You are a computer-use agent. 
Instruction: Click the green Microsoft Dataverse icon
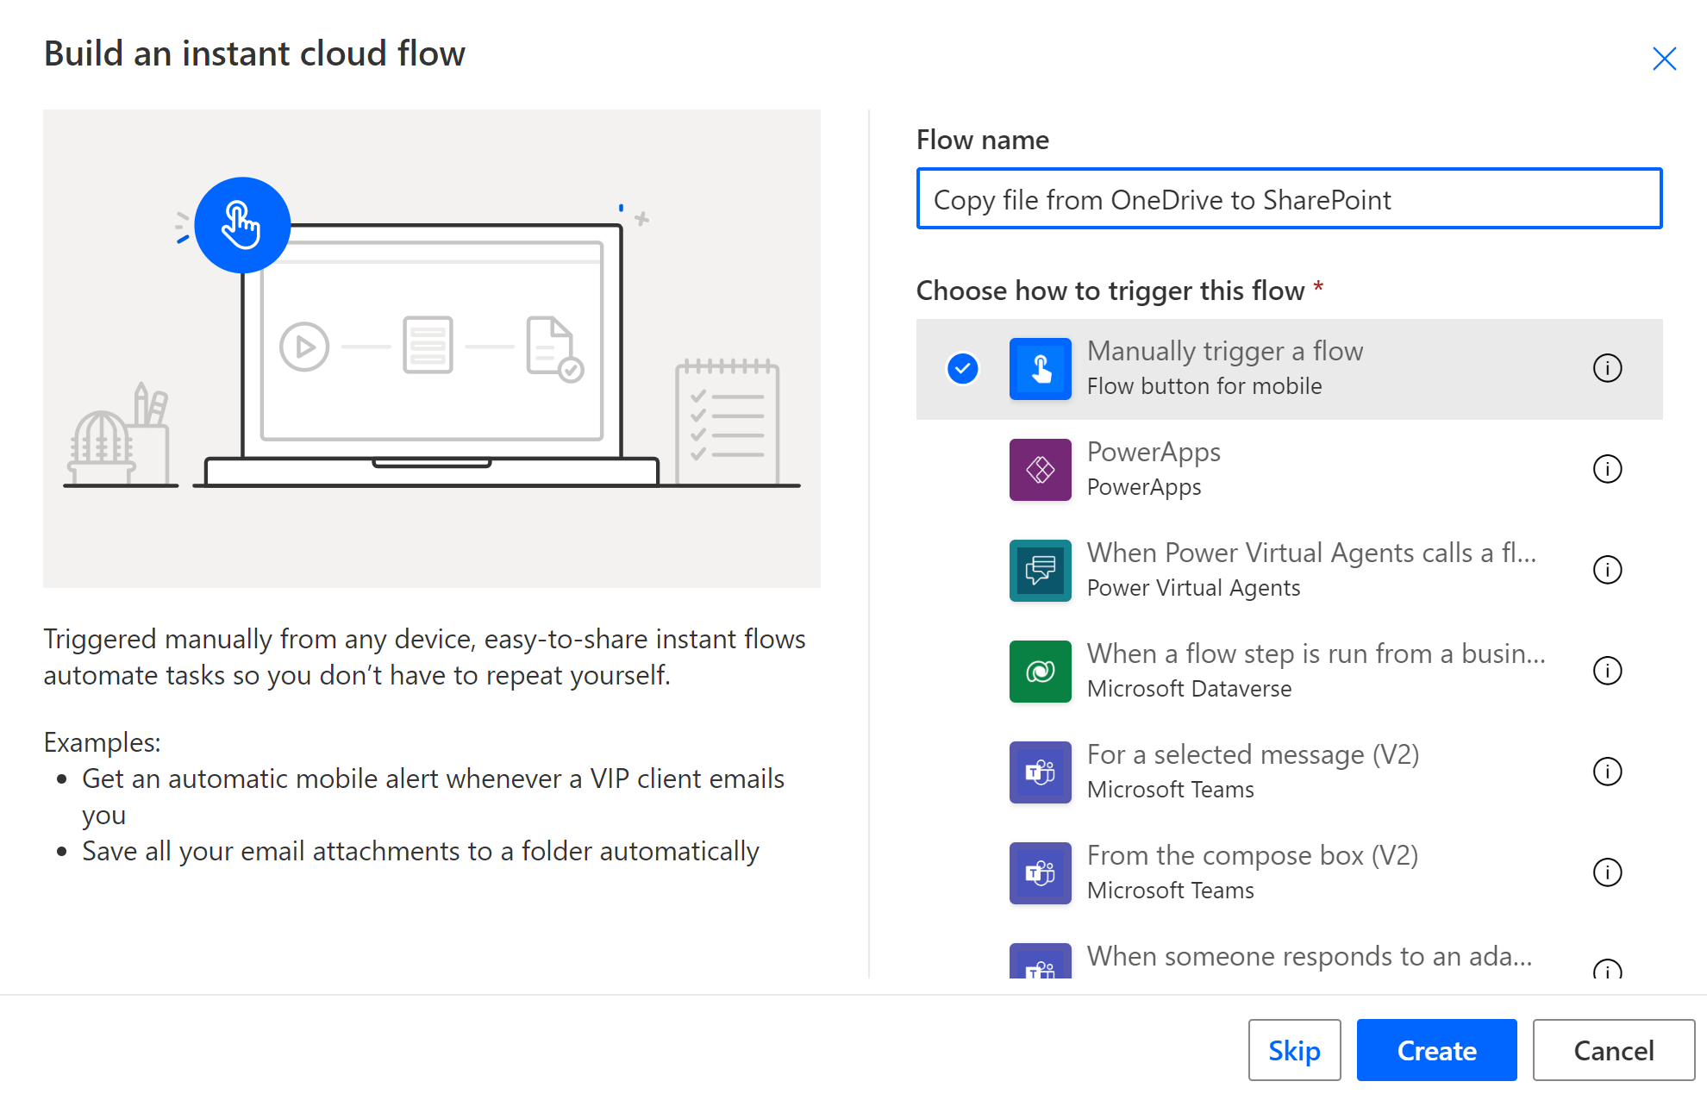click(x=1040, y=672)
